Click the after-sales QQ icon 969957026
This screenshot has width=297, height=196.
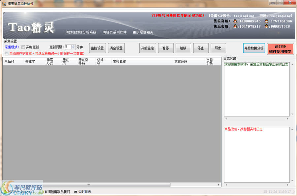(266, 26)
